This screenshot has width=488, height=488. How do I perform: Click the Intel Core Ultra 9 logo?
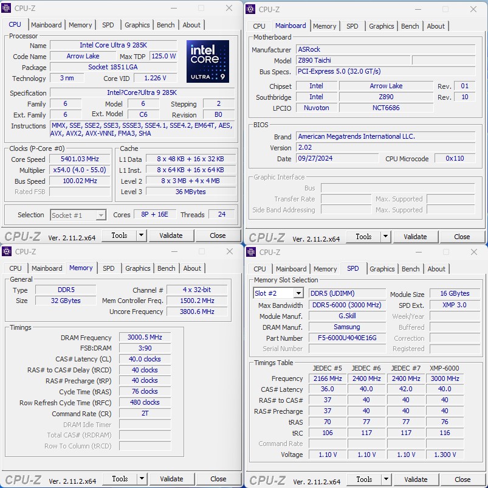[208, 61]
